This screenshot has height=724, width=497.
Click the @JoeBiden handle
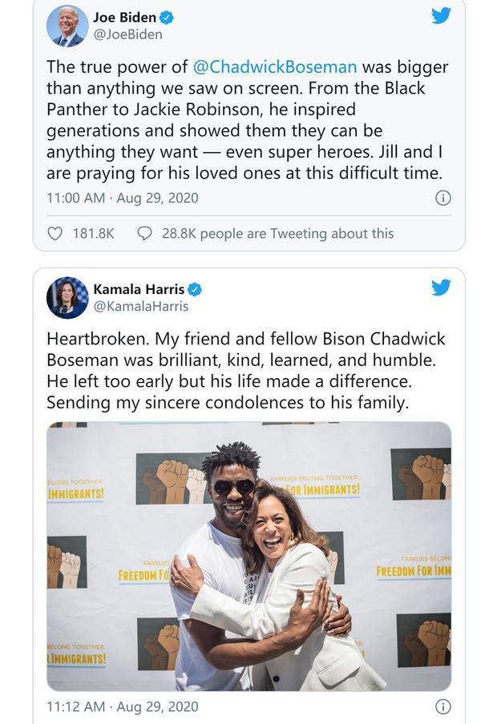(127, 34)
